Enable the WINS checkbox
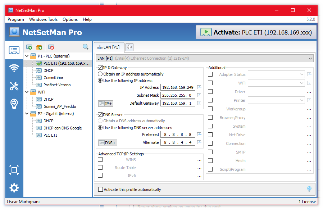This screenshot has width=323, height=210. [100, 160]
